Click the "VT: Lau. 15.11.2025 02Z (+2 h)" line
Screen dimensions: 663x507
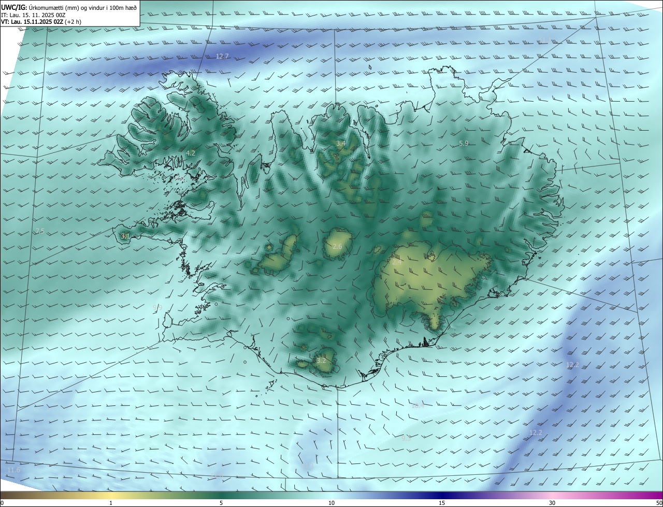tap(41, 22)
